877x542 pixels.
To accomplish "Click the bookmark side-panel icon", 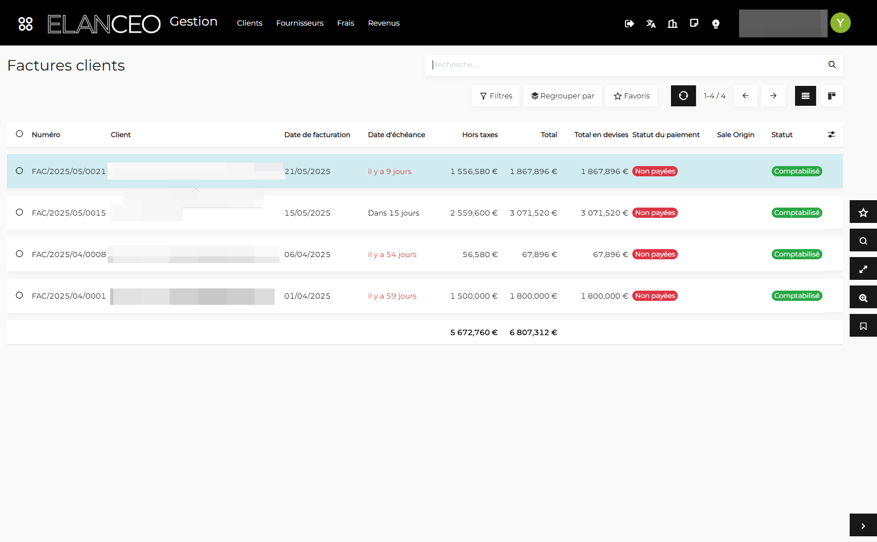I will point(863,326).
